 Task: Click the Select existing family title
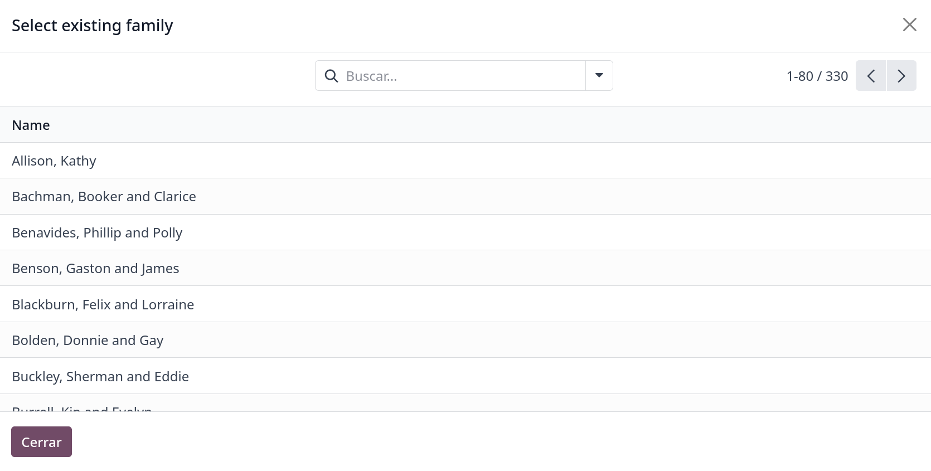(x=93, y=26)
